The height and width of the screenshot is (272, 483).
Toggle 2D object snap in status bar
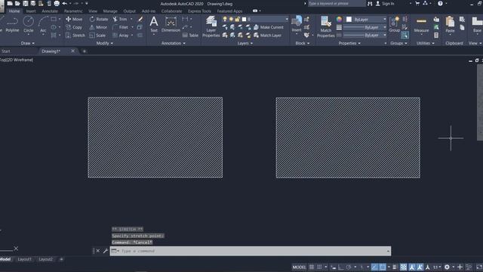point(383,267)
